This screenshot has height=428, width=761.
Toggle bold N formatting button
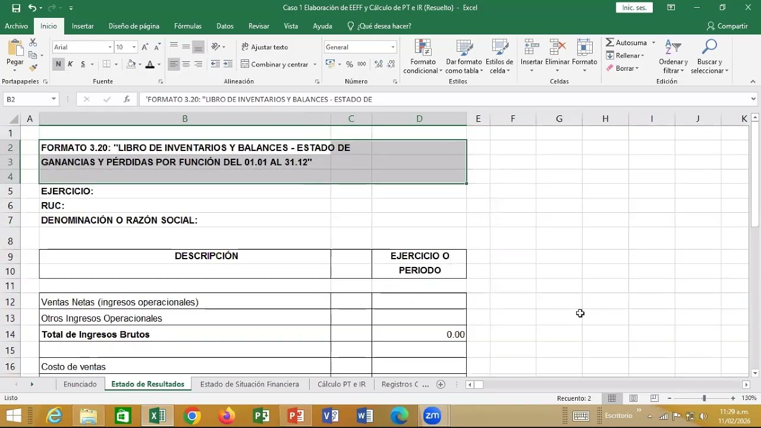(58, 64)
